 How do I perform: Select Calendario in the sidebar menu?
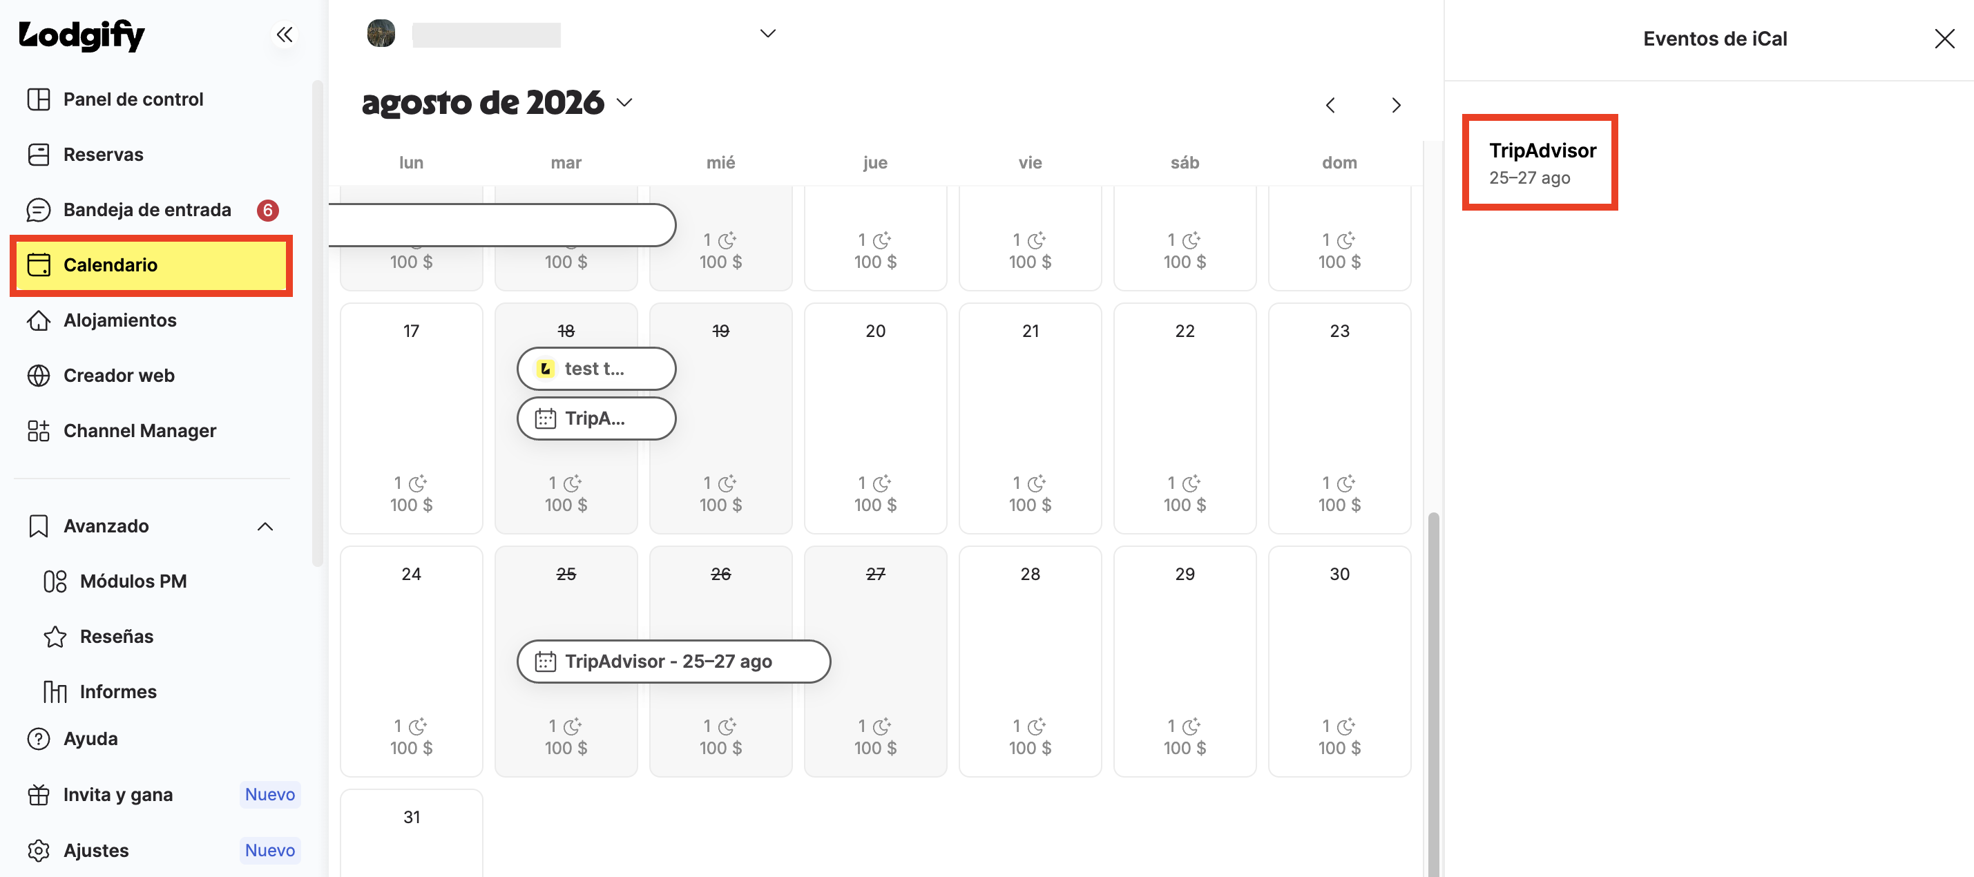(x=152, y=265)
